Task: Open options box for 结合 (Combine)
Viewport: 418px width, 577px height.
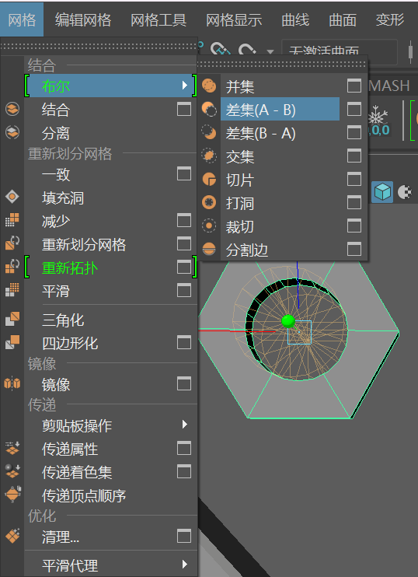Action: tap(184, 109)
